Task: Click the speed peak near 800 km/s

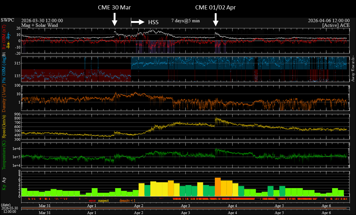Action: pos(216,119)
